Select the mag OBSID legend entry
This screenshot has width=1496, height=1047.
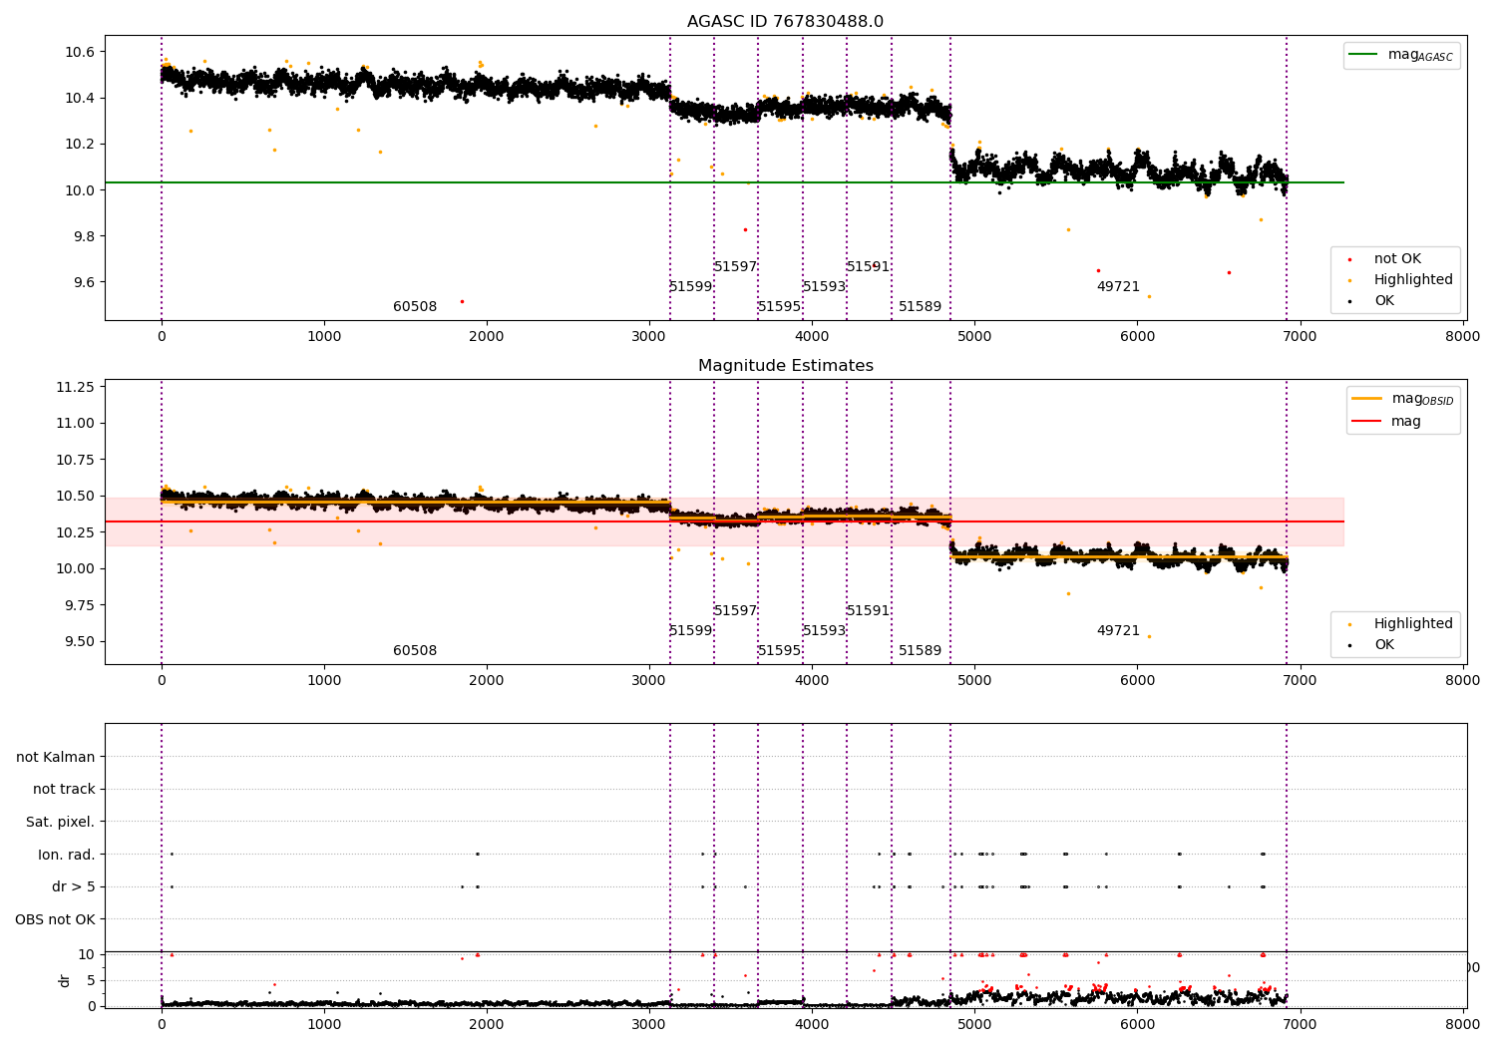(1403, 399)
